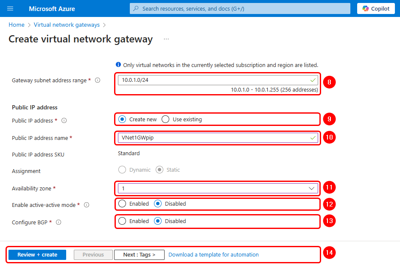Click info icon beside Gateway subnet address range

98,80
